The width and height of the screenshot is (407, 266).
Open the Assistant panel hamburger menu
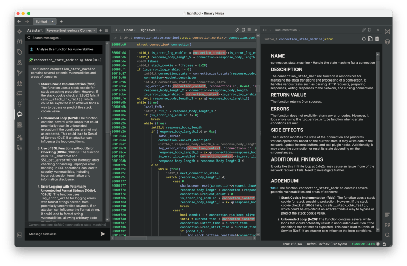pos(106,31)
